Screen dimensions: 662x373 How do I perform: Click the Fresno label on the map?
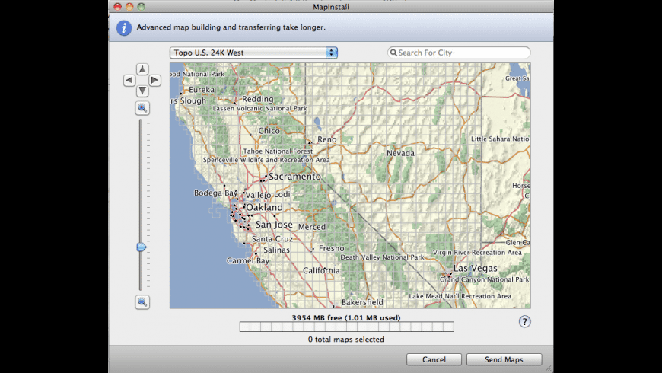[x=332, y=248]
